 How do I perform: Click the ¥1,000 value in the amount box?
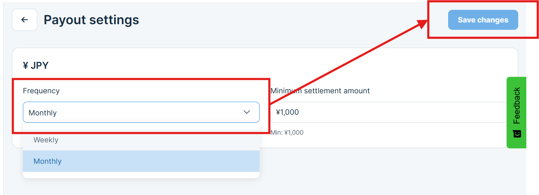287,112
